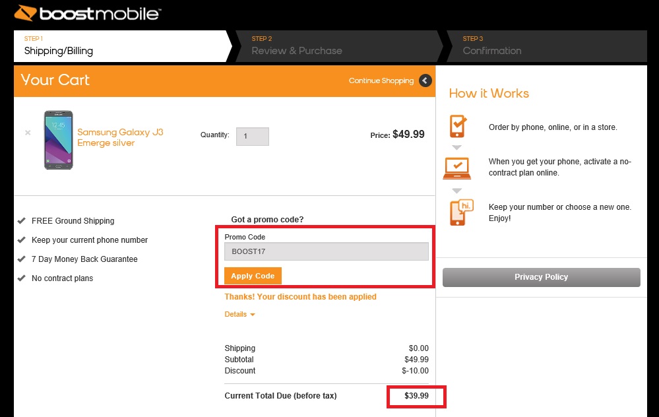
Task: Expand the Details dropdown arrow
Action: 253,315
